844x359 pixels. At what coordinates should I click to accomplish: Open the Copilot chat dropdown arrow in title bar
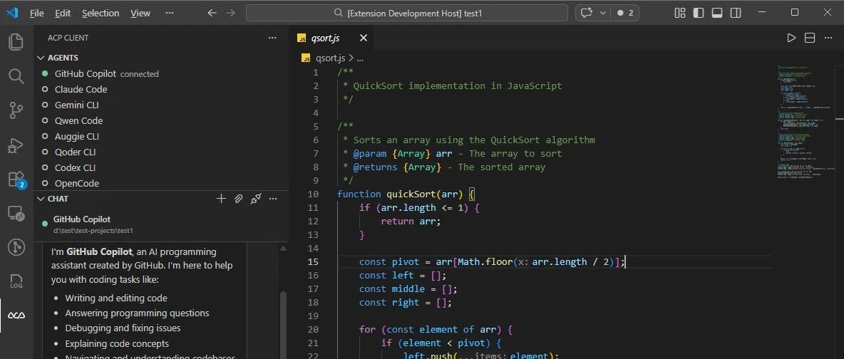(x=602, y=13)
